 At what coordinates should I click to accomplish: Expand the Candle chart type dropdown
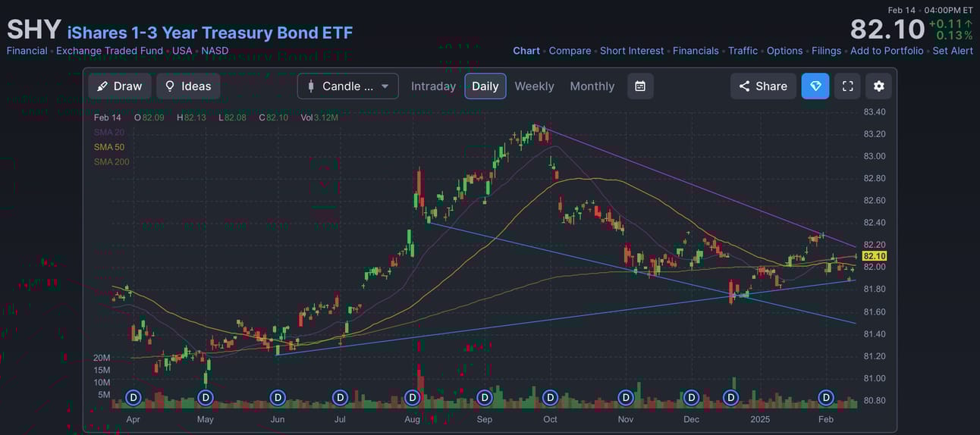348,86
